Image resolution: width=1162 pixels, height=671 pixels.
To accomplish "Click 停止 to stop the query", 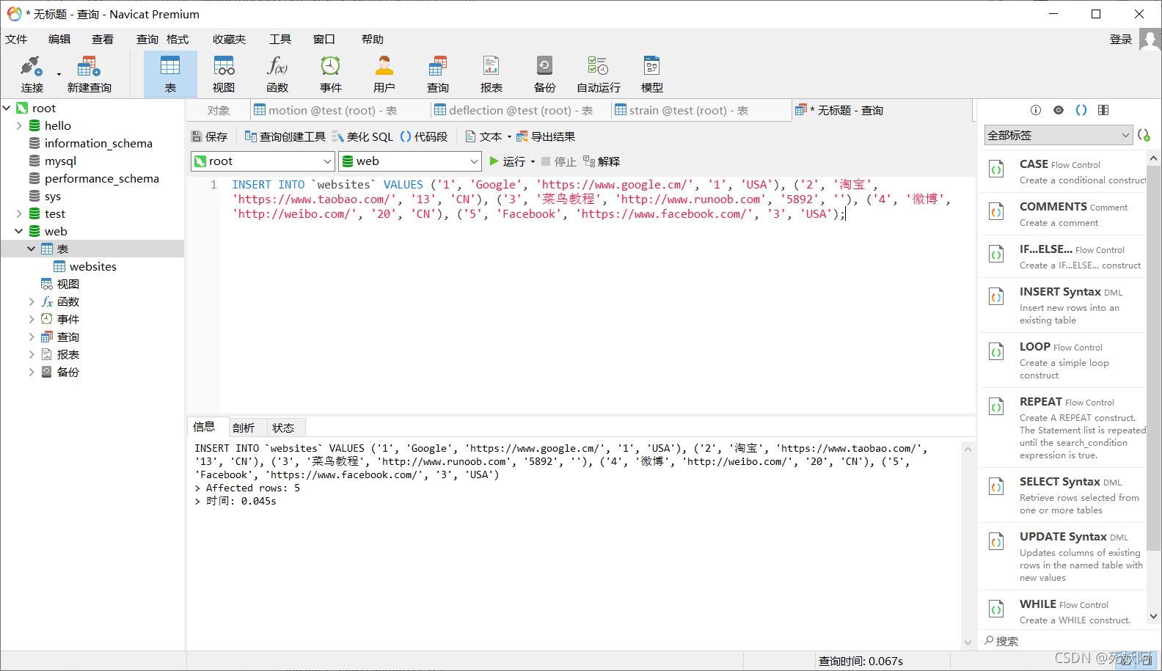I will coord(559,161).
